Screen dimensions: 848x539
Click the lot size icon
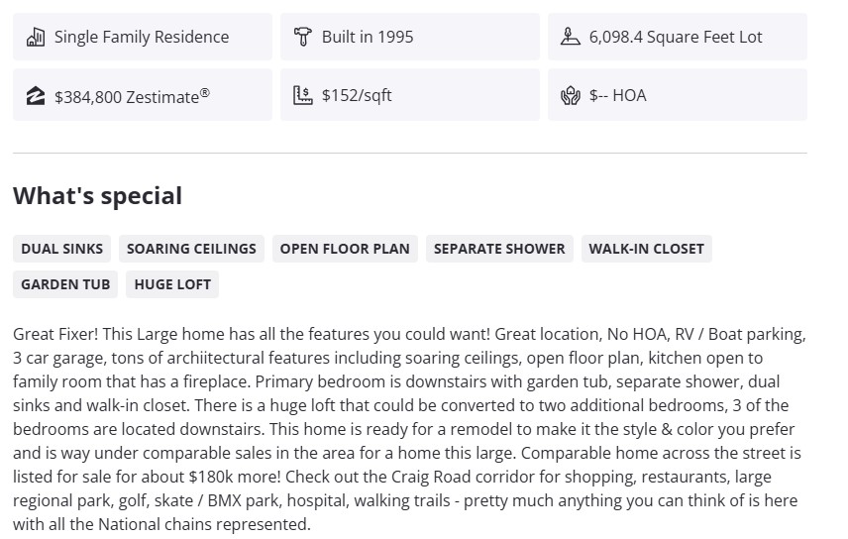point(570,38)
